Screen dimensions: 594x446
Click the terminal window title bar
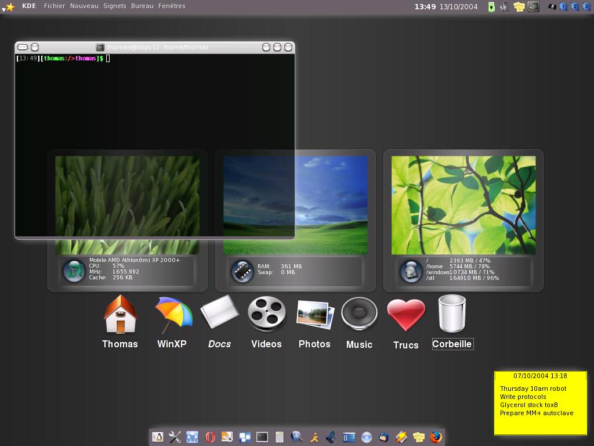[155, 47]
